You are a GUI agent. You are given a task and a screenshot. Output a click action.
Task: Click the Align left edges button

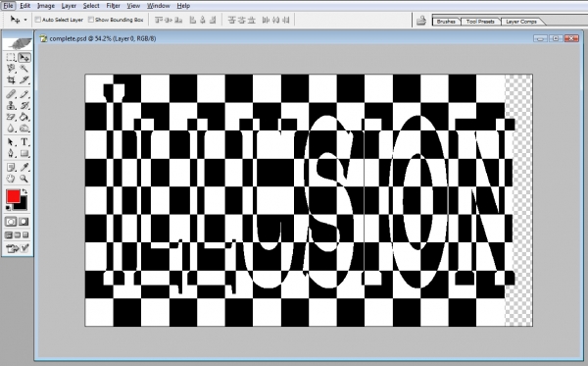click(x=193, y=20)
